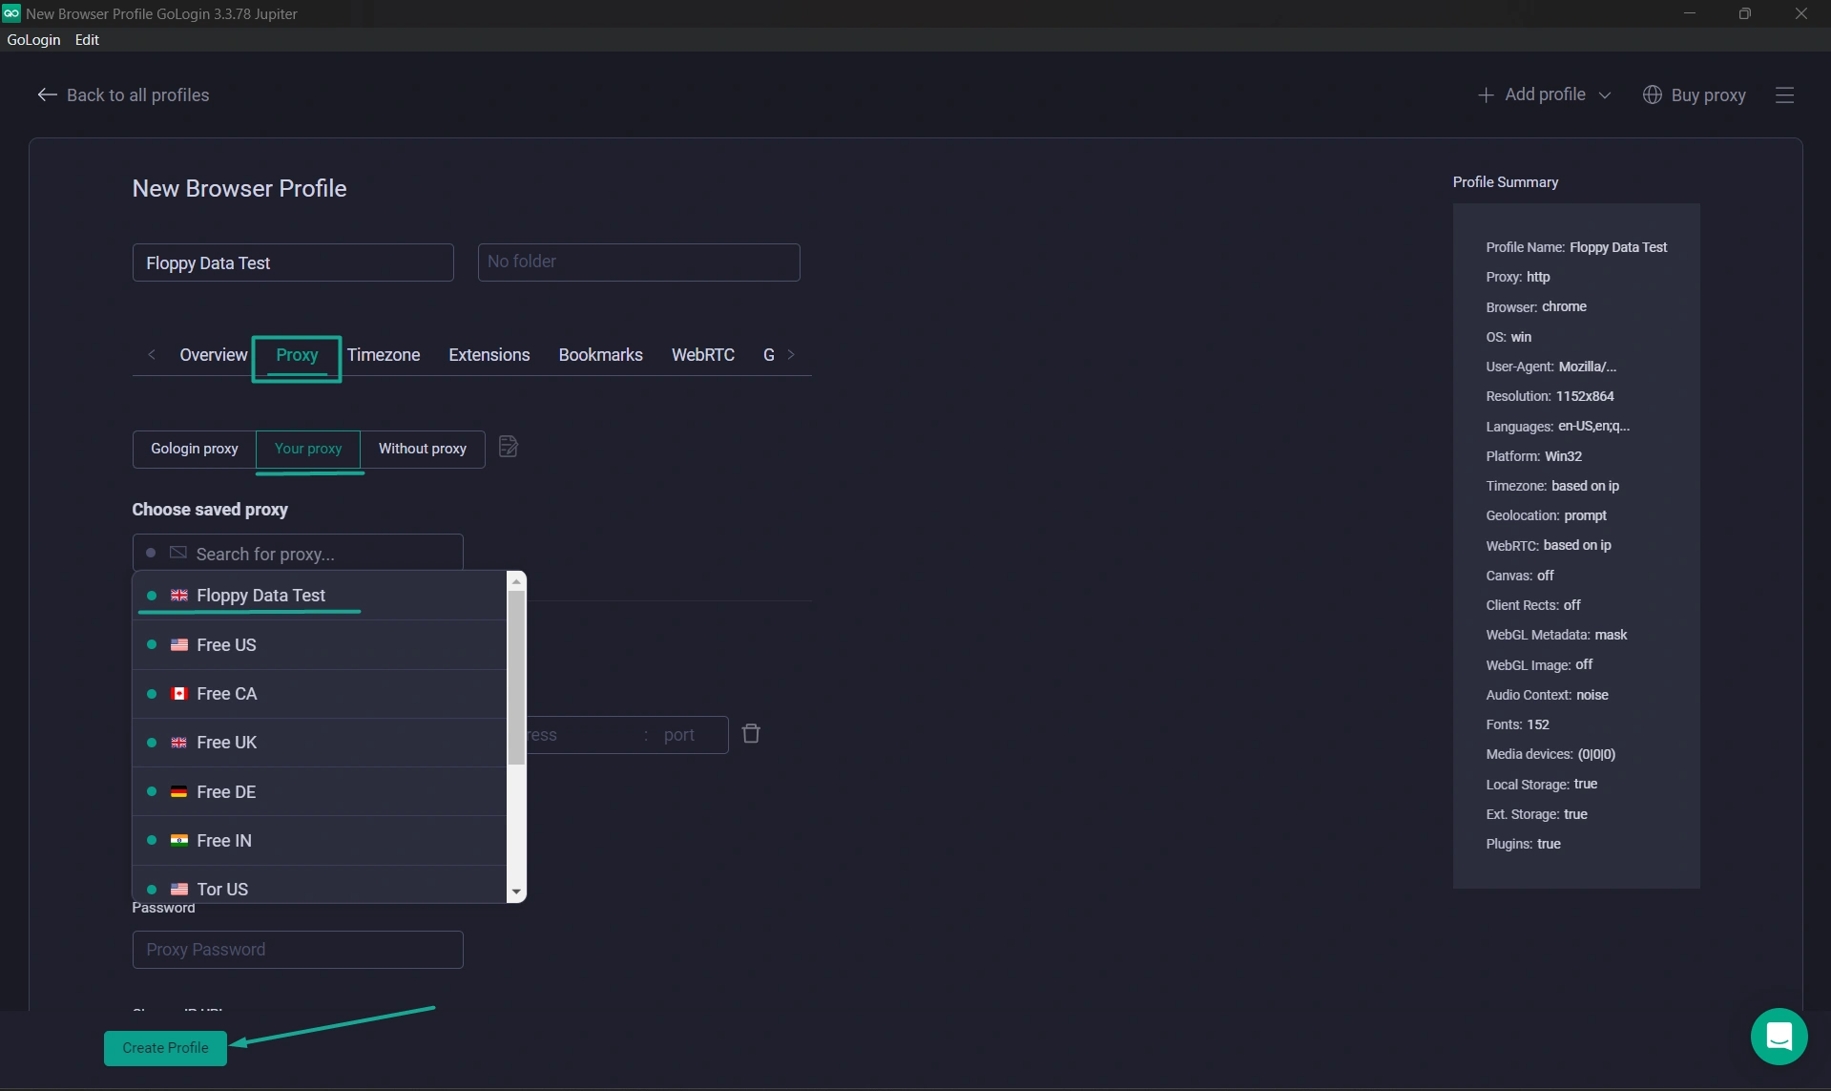Switch to the WebRTC tab

point(702,355)
